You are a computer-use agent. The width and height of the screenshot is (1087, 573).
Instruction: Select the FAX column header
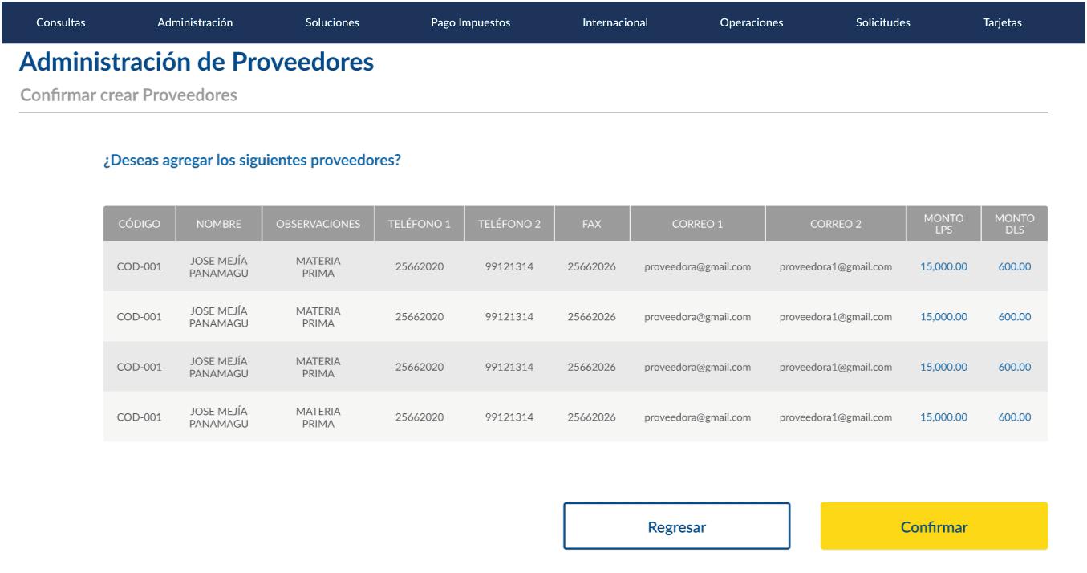coord(591,224)
